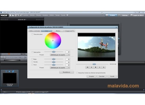The image size is (145, 105).
Task: Click the speaker audio icon on scene thumbnail
Action: pos(9,71)
